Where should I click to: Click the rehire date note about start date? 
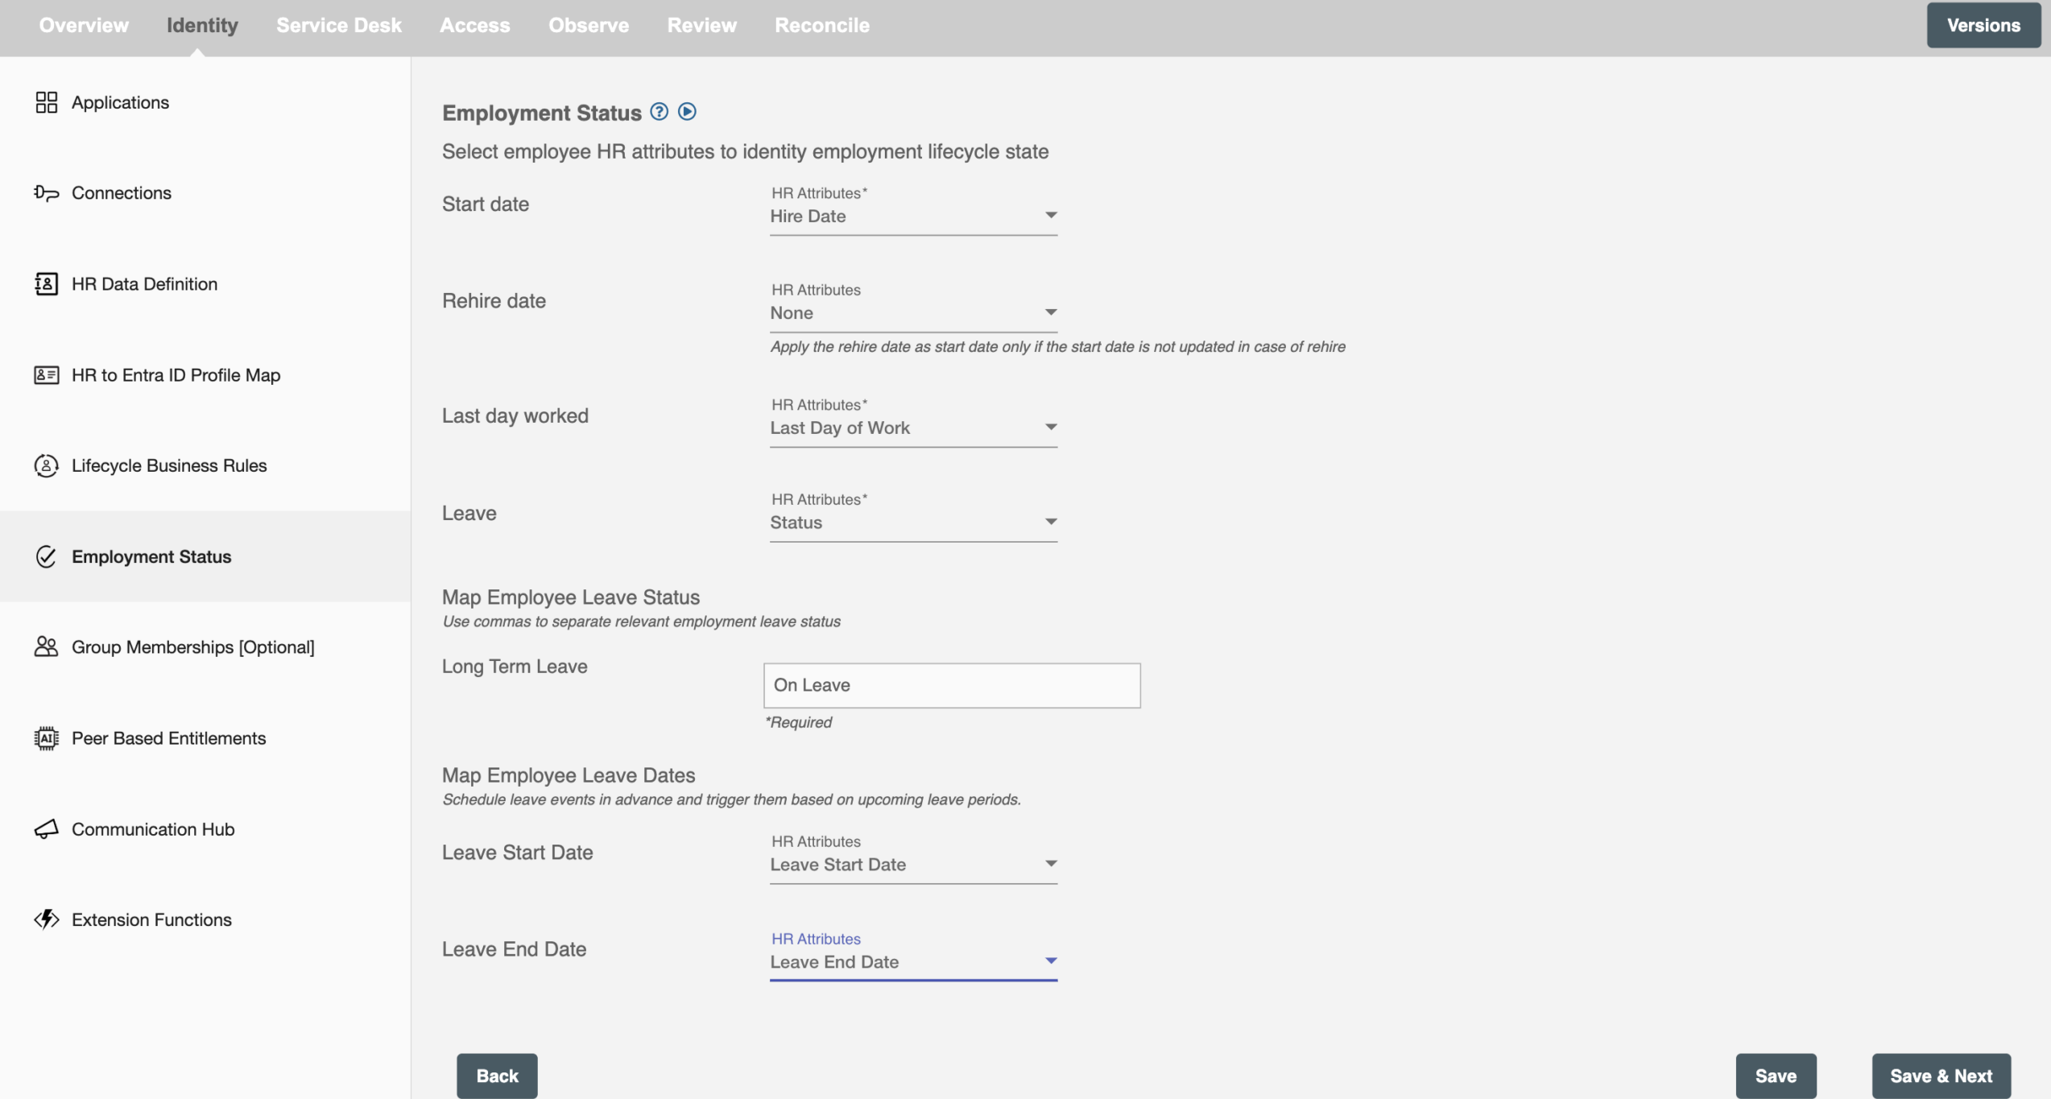(x=1057, y=347)
